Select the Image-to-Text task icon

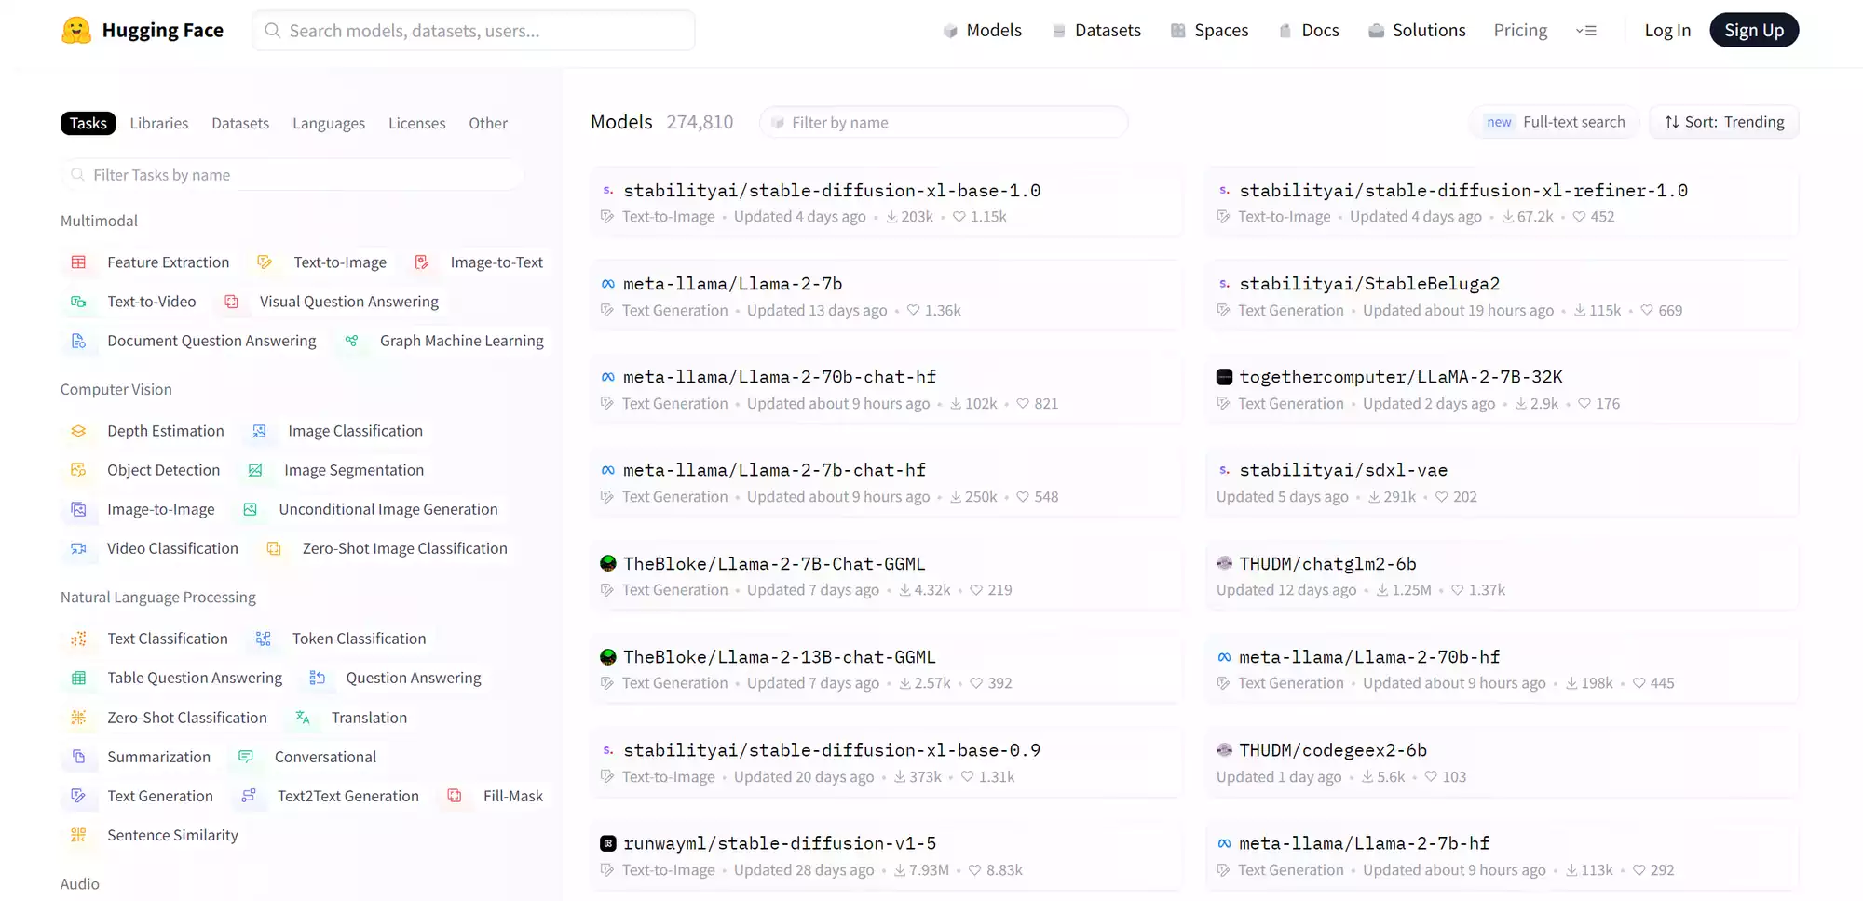tap(422, 262)
